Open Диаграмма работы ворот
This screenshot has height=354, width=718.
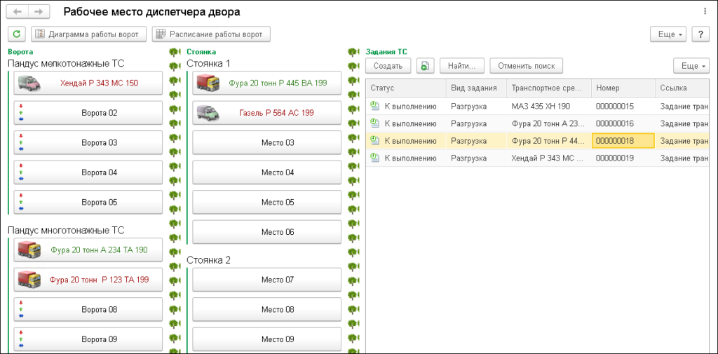(88, 34)
